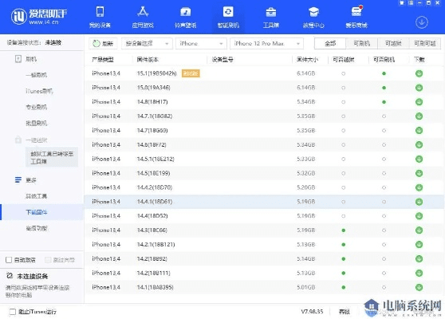Click the V7.98.35 version label
445x319 pixels.
pyautogui.click(x=312, y=312)
